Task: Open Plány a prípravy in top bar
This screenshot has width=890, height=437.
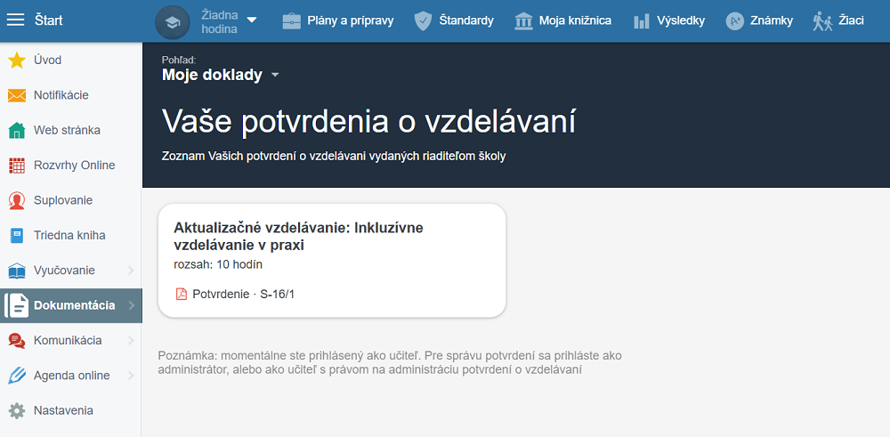Action: 337,20
